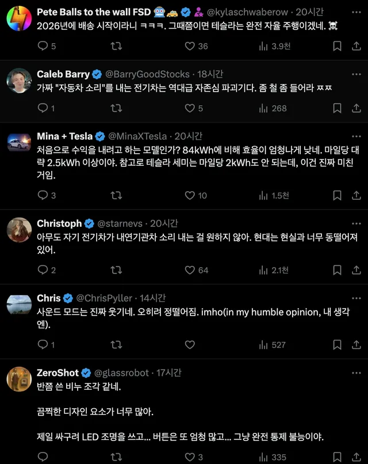View analytics on Mina + Tesla's tweet
This screenshot has width=368, height=464.
coord(264,195)
